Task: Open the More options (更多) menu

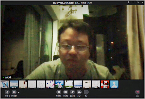Action: tap(86, 92)
